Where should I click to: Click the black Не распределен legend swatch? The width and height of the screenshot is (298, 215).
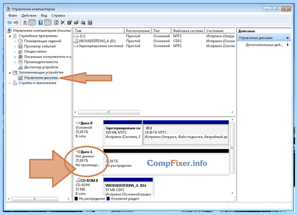pyautogui.click(x=76, y=199)
